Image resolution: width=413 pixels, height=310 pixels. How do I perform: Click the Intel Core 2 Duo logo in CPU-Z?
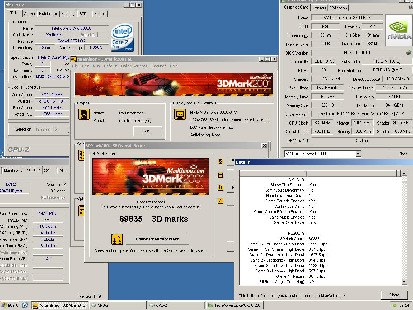[123, 38]
